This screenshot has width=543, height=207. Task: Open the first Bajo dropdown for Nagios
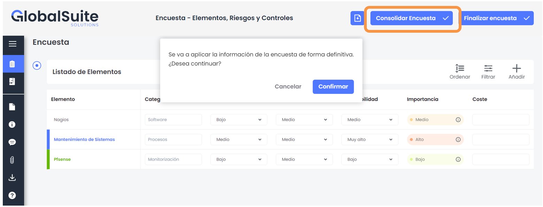coord(239,120)
